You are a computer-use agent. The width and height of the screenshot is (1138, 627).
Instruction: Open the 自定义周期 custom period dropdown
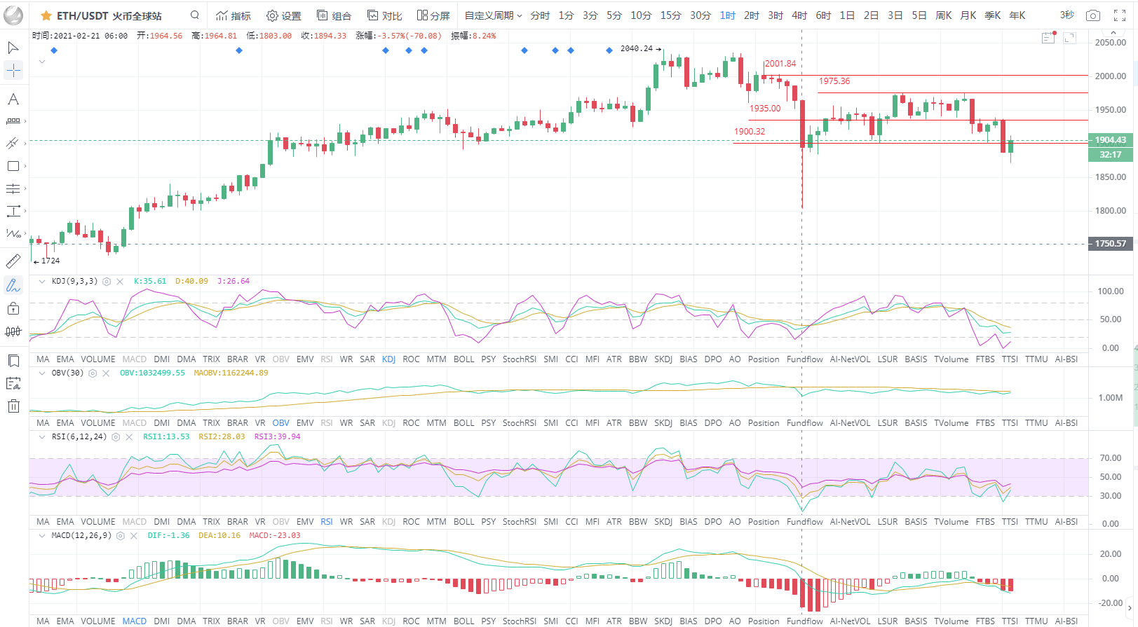click(x=494, y=15)
